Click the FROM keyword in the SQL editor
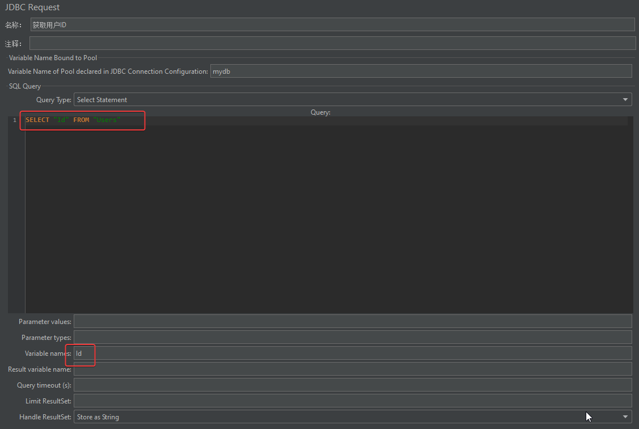639x429 pixels. (x=81, y=120)
